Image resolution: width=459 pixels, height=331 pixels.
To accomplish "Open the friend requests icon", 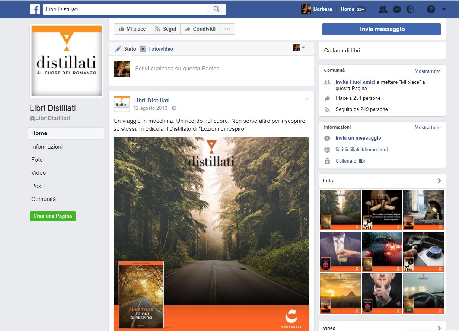I will [x=383, y=10].
